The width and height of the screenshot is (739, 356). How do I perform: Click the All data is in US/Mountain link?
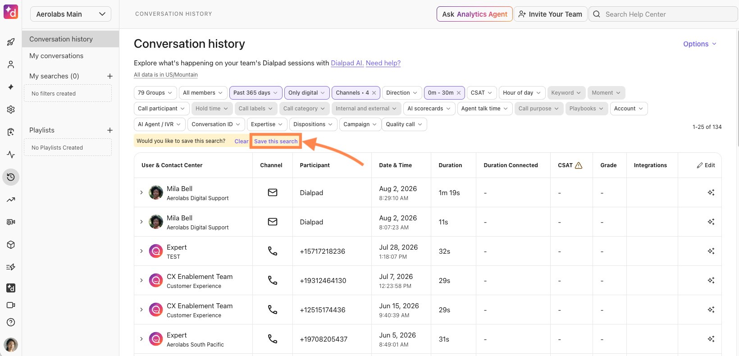click(x=166, y=75)
